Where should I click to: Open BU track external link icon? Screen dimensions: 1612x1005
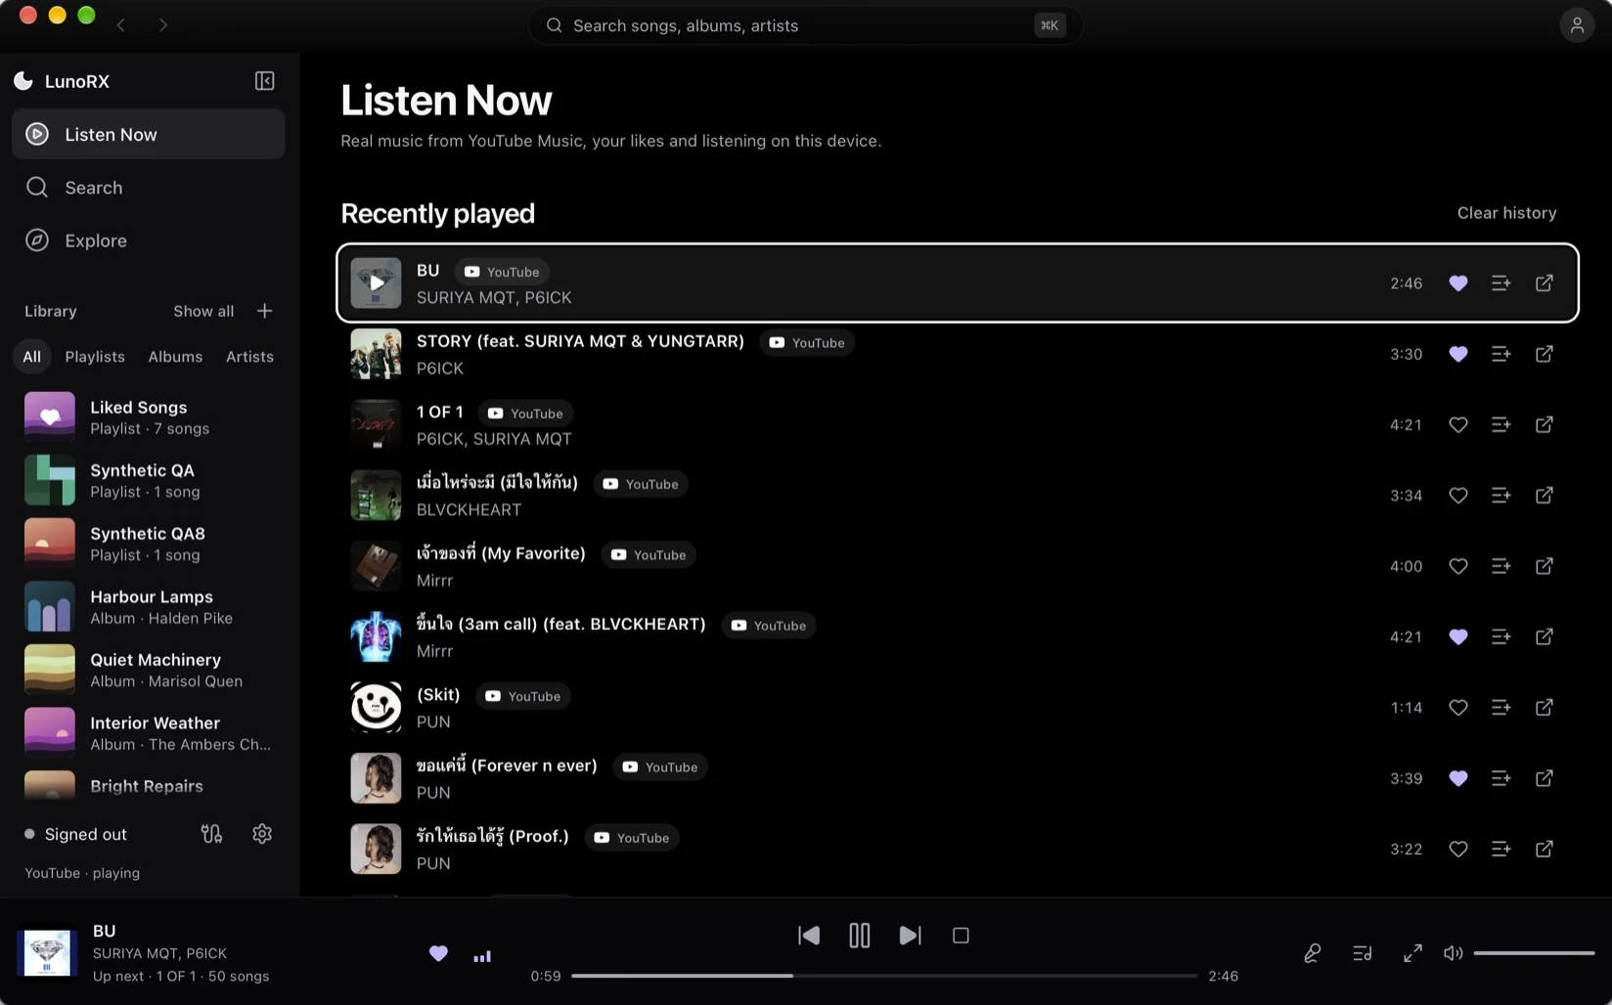1544,284
